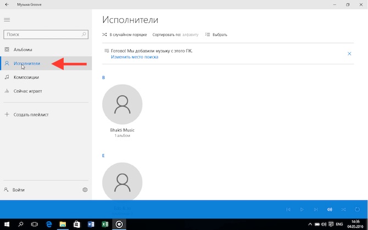Open the second artist avatar under E
The height and width of the screenshot is (230, 368).
click(x=122, y=182)
